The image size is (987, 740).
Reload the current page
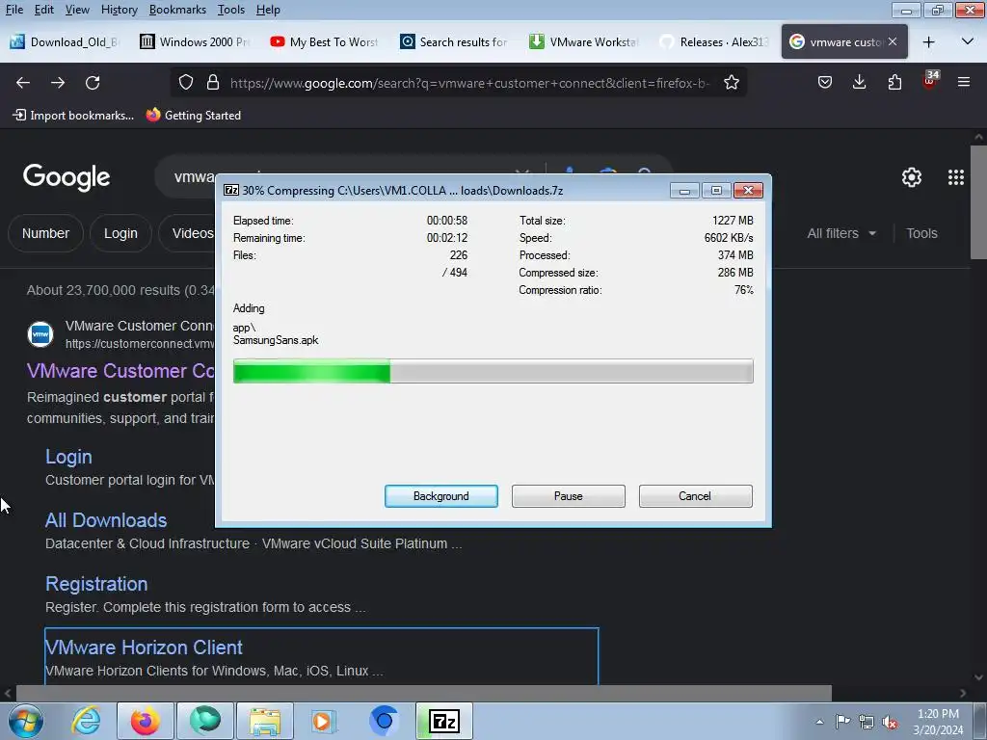93,83
